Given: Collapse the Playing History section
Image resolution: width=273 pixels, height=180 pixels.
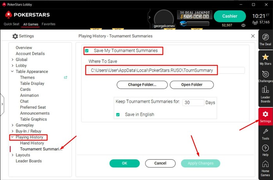Looking at the screenshot, I should coord(12,137).
